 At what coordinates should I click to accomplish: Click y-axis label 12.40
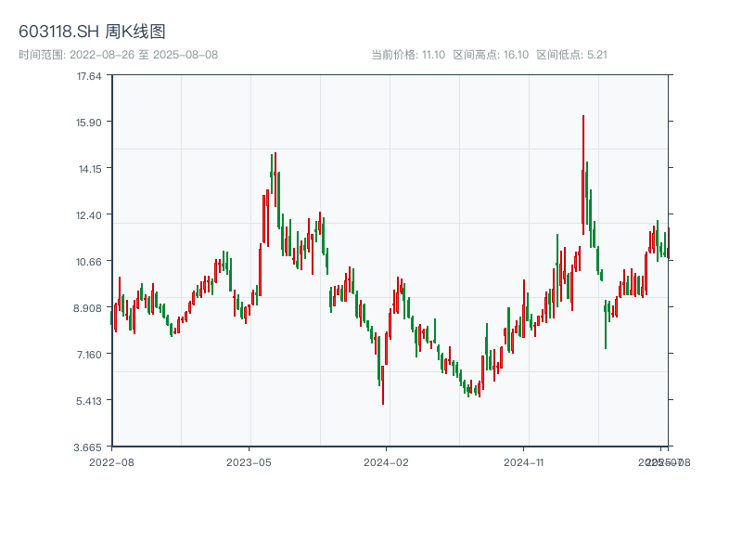(89, 215)
